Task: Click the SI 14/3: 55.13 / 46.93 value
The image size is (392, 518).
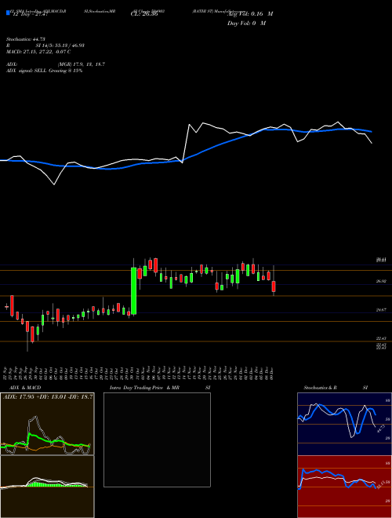Action: (60, 46)
